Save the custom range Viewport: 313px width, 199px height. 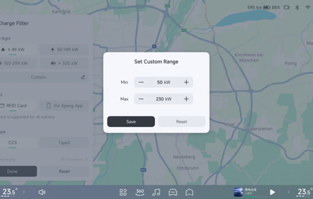tap(131, 122)
